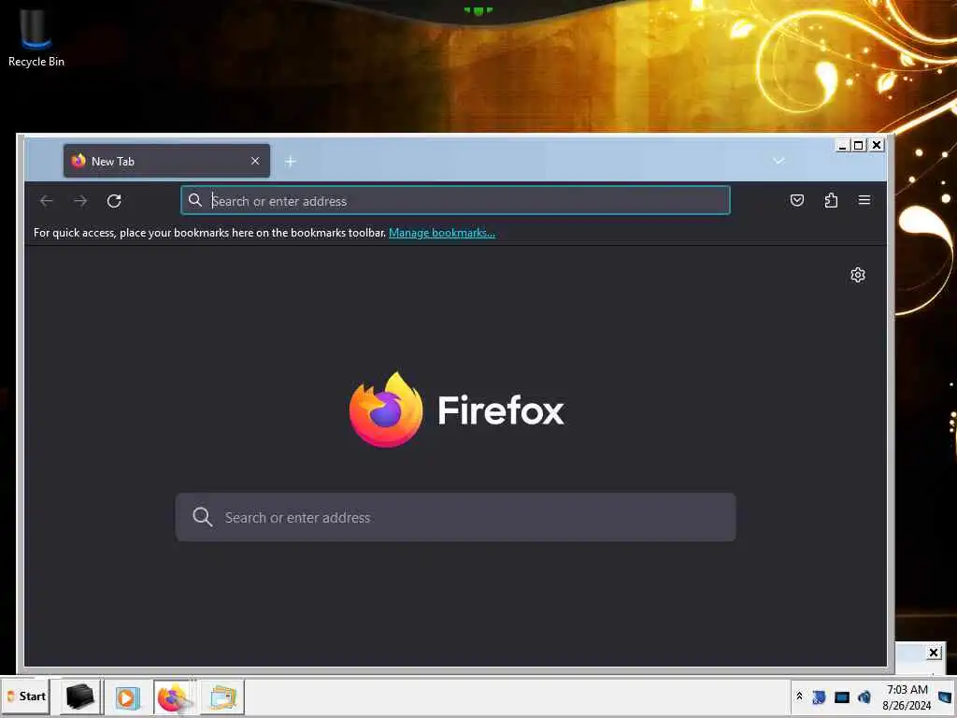Click the magnifier in center search box

tap(203, 517)
